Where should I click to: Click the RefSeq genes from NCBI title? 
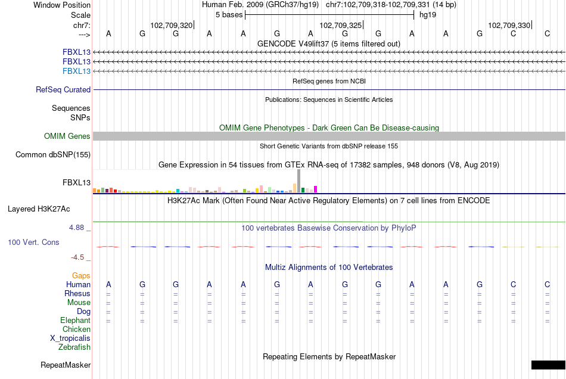click(x=329, y=81)
